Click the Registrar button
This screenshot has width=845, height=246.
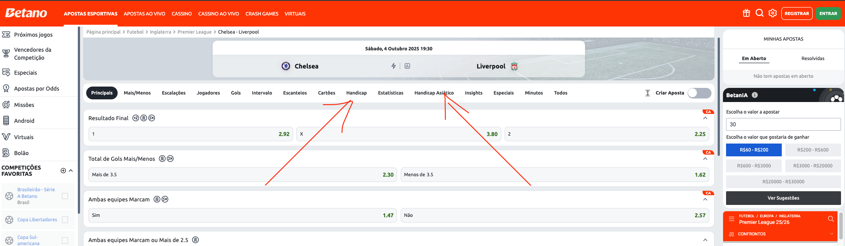796,14
